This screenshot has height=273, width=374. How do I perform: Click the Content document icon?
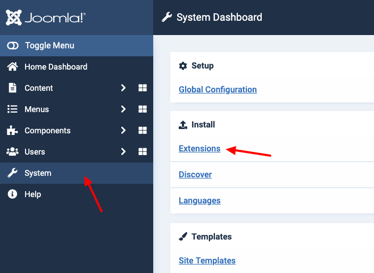[12, 88]
